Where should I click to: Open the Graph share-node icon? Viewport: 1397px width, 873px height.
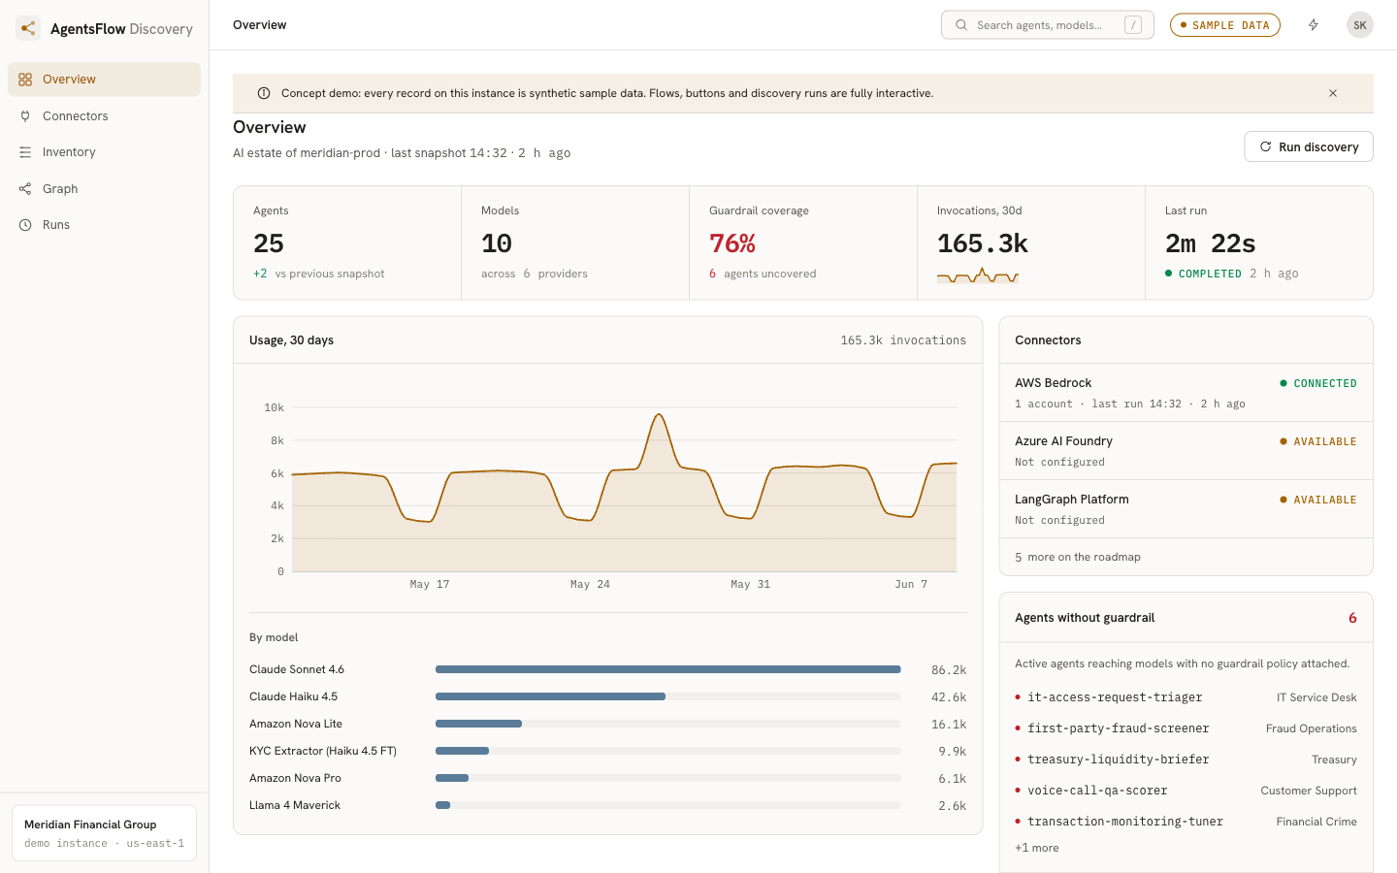pos(25,189)
